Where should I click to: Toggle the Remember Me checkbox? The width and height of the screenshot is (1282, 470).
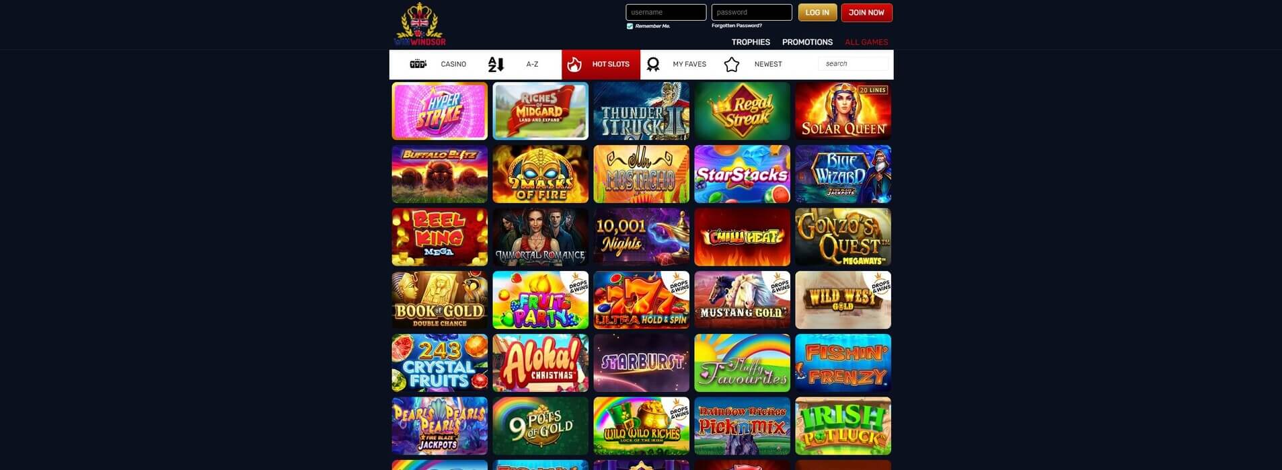point(630,26)
